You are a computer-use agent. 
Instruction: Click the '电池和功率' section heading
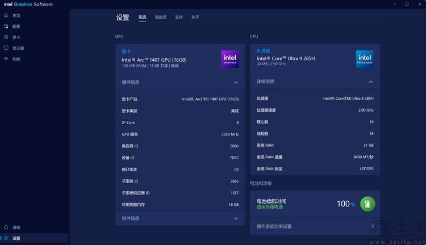point(261,183)
